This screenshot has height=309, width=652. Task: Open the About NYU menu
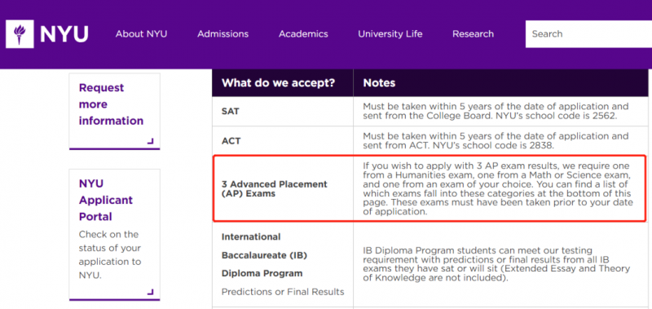(x=141, y=34)
